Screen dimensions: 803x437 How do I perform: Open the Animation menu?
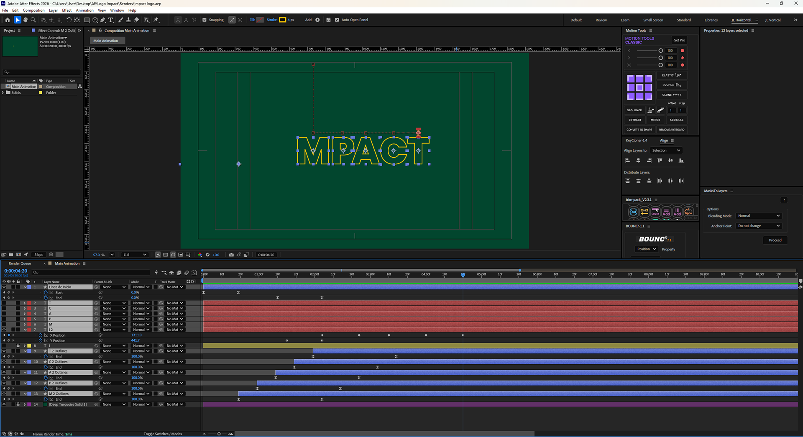tap(85, 10)
